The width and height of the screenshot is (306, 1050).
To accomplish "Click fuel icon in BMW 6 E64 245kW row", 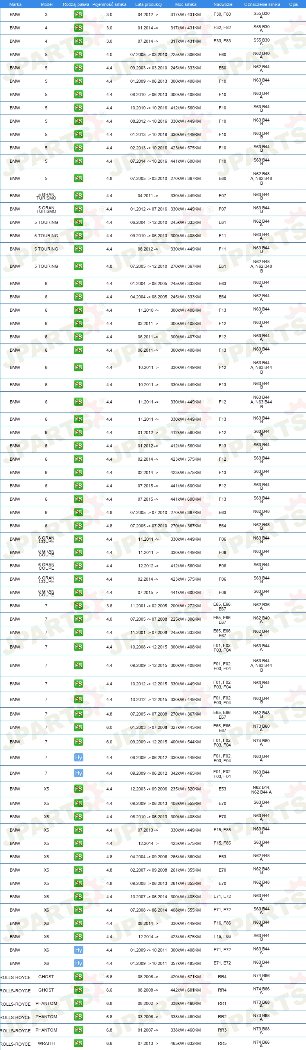I will [79, 297].
